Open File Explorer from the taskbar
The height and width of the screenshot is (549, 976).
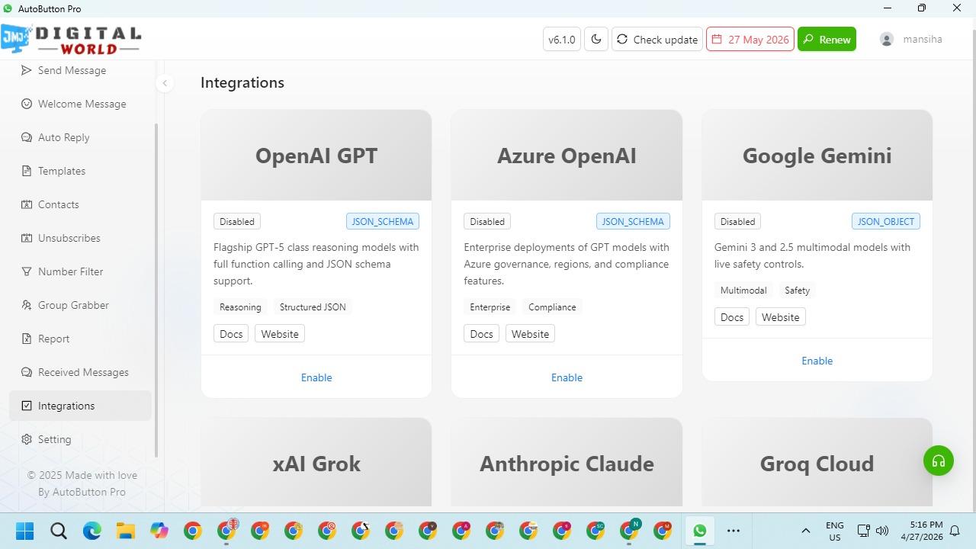(125, 531)
